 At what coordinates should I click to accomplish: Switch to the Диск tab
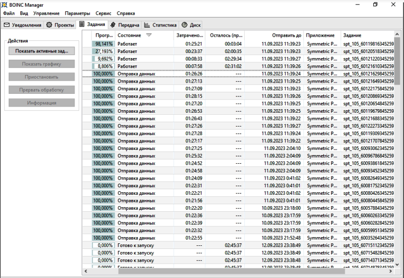191,25
